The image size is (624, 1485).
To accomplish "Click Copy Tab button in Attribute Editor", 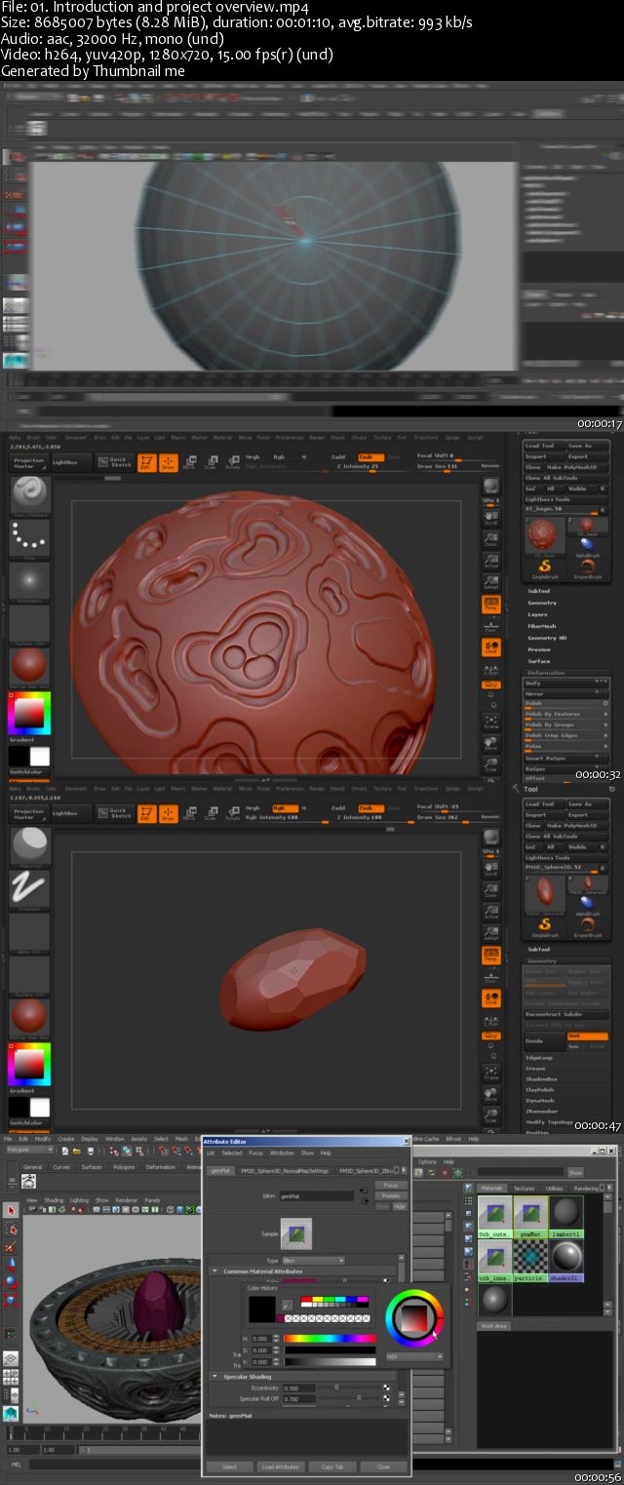I will click(332, 1466).
